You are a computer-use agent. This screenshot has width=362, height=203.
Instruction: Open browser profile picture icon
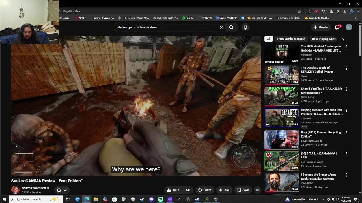[352, 11]
